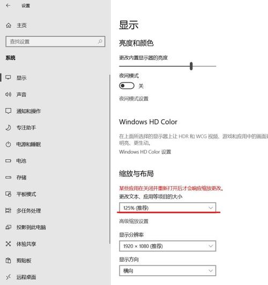The height and width of the screenshot is (285, 268).
Task: Click the 声音 speaker icon
Action: 8,94
